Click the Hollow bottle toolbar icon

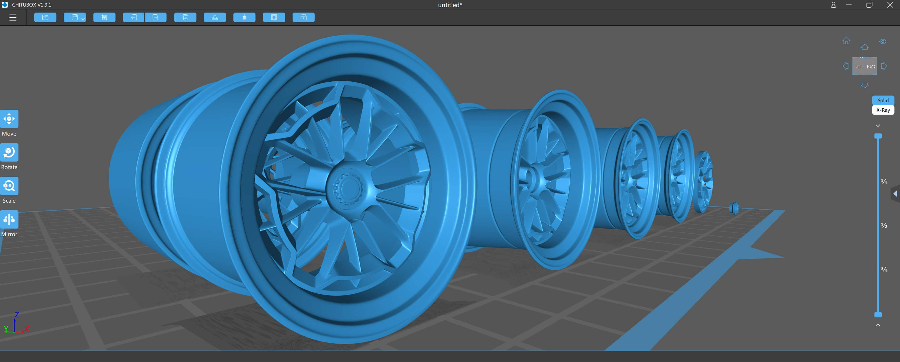click(244, 18)
